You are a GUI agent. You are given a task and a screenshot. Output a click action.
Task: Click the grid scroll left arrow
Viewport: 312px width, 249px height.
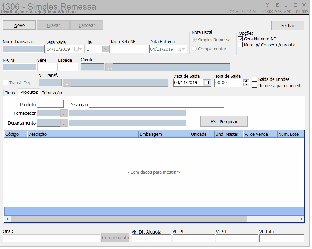[x=8, y=219]
